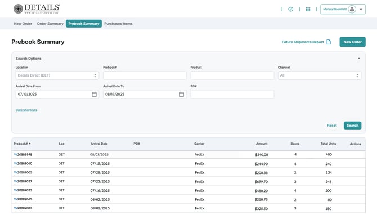Click the Carrier column header
This screenshot has width=377, height=214.
point(199,144)
